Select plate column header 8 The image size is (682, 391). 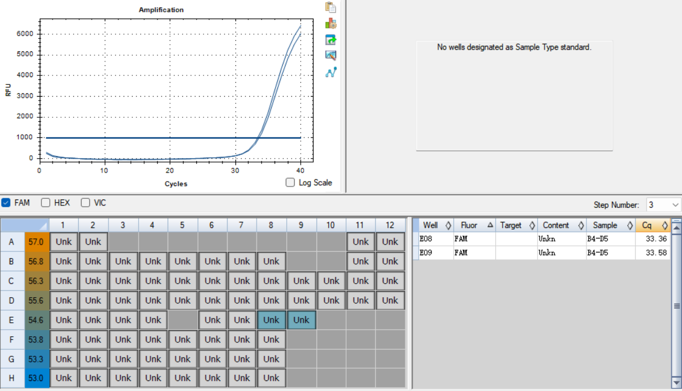tap(271, 225)
